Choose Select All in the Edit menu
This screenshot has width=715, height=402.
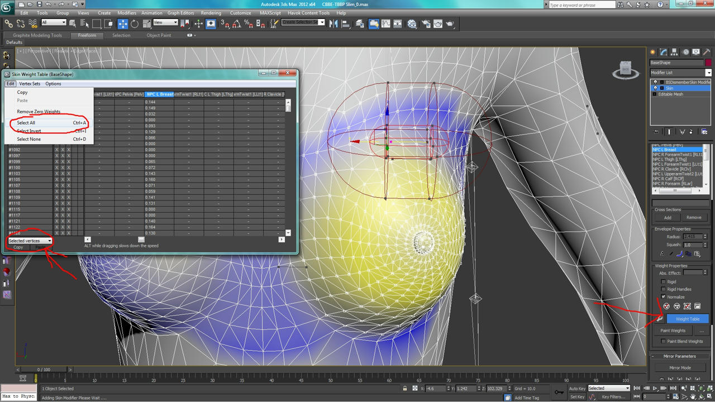[x=26, y=123]
